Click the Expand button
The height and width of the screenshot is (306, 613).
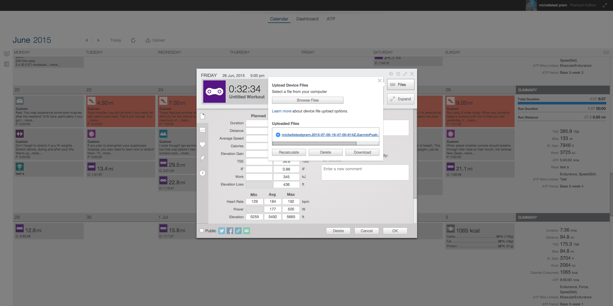[401, 99]
